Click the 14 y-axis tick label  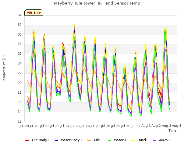pos(19,112)
